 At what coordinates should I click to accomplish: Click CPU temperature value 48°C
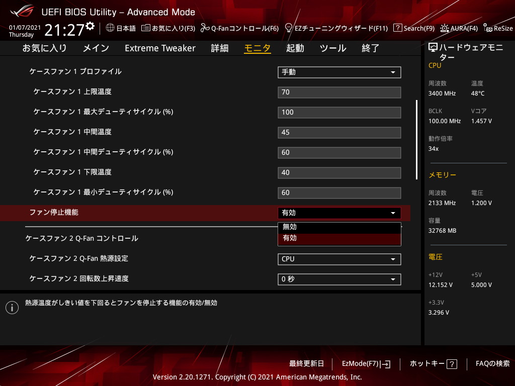click(478, 93)
